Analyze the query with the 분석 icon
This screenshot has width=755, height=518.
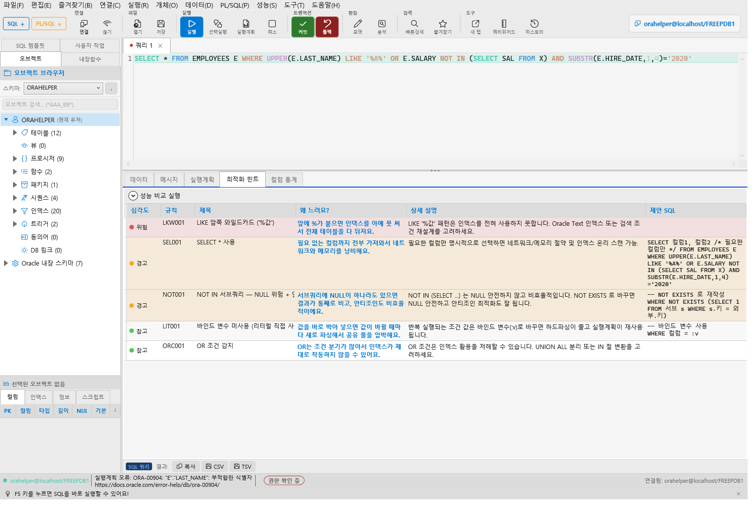382,26
